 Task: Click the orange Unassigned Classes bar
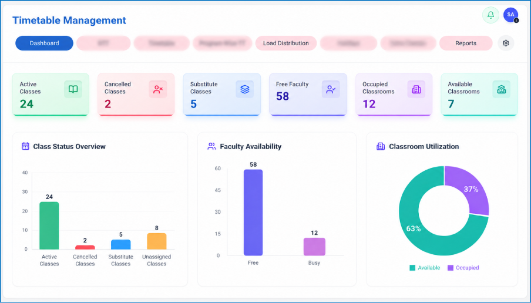tap(156, 241)
